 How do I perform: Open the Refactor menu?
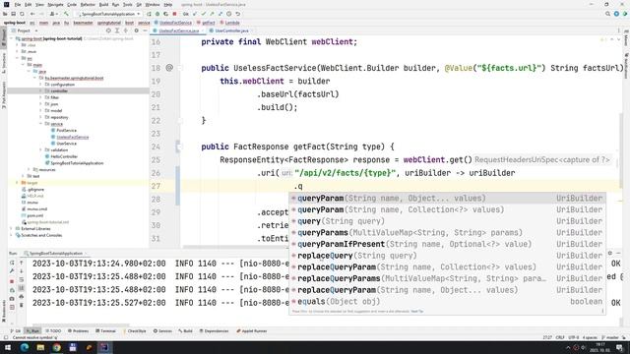click(x=88, y=4)
